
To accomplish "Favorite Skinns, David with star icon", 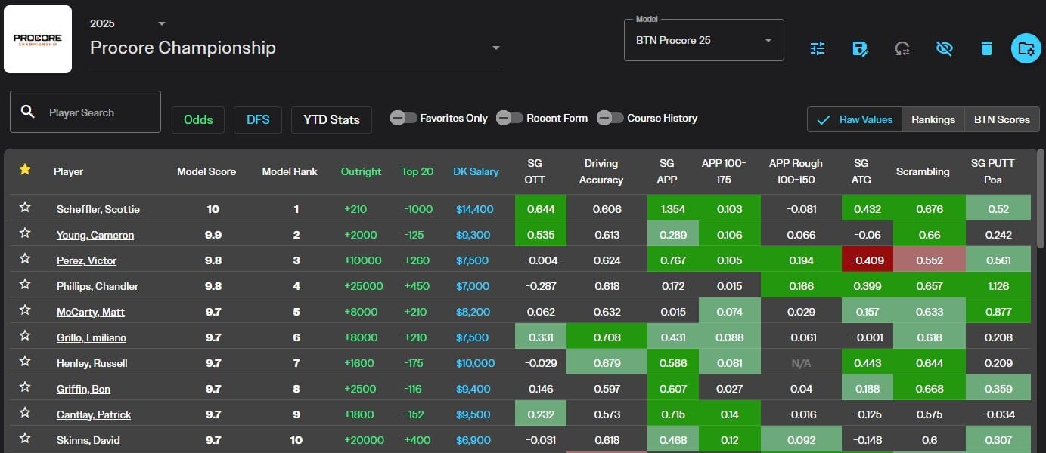I will pyautogui.click(x=25, y=438).
